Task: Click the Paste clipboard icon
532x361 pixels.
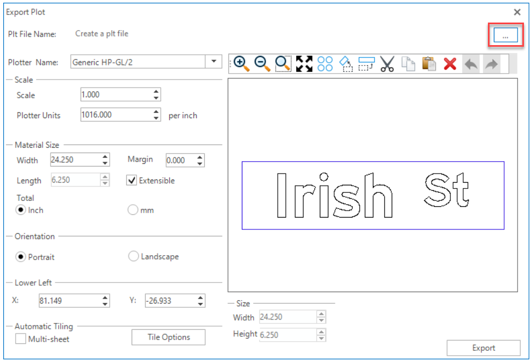Action: [429, 63]
